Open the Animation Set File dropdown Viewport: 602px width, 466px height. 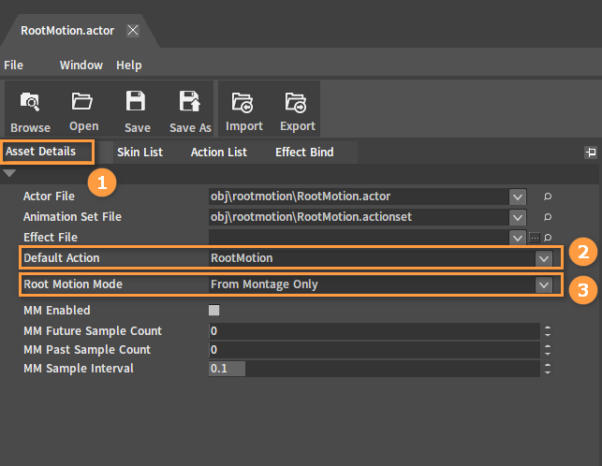coord(518,217)
